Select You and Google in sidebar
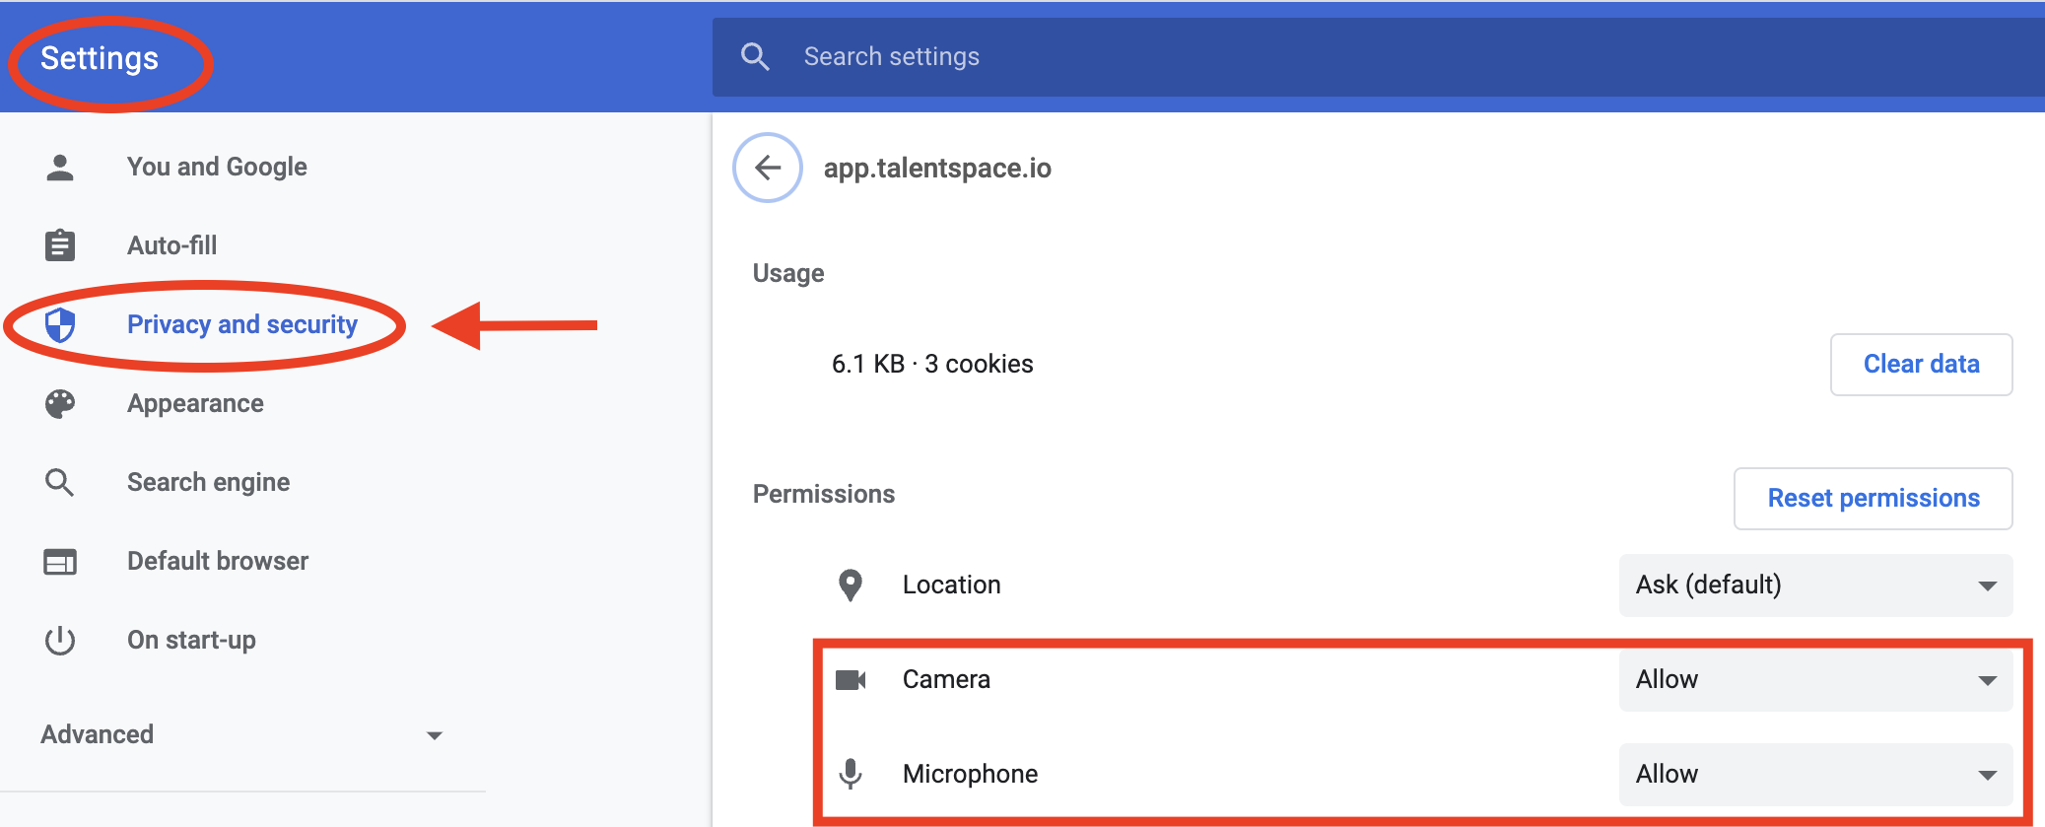Image resolution: width=2045 pixels, height=827 pixels. point(217,167)
